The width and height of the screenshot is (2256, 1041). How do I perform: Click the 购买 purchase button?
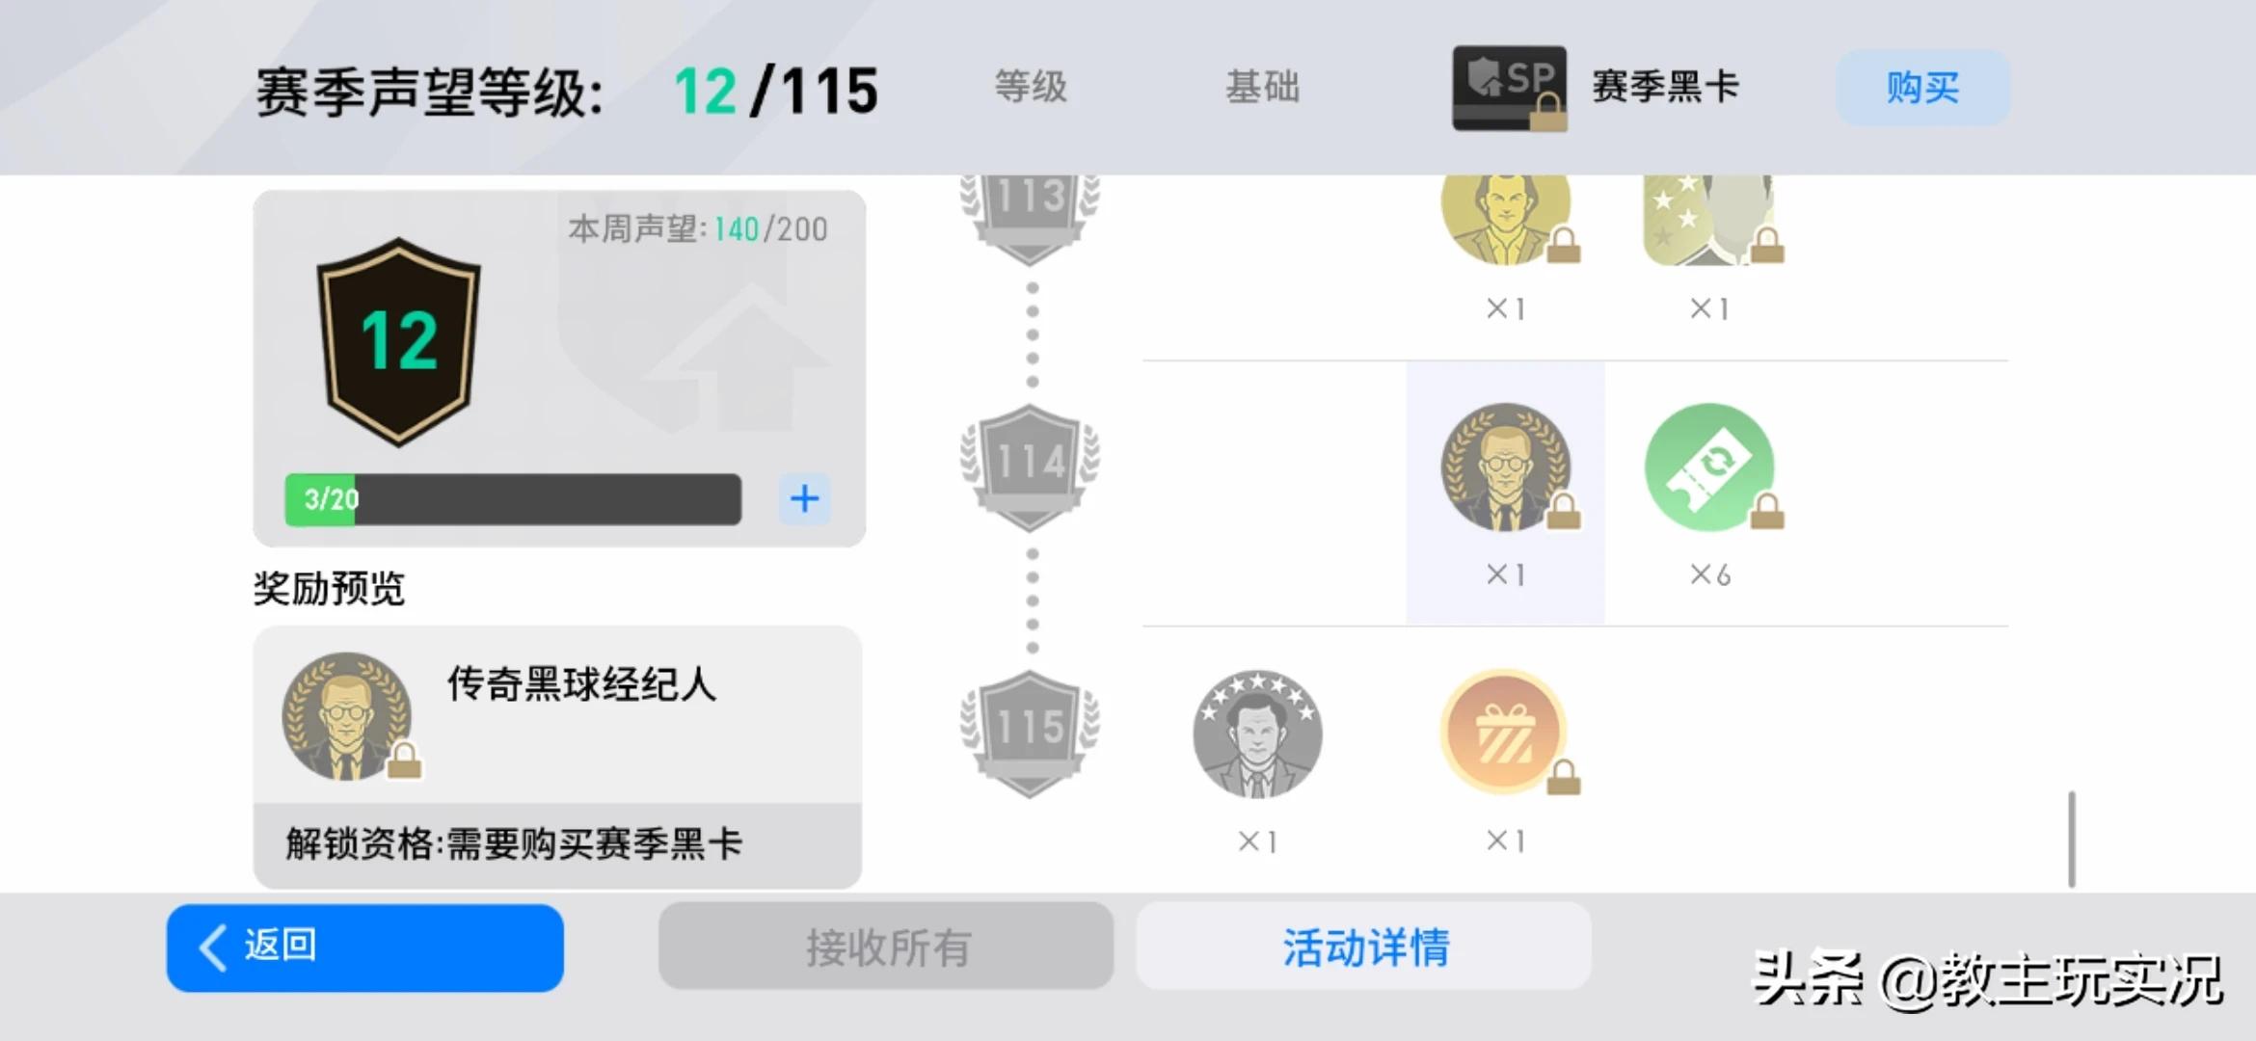[1922, 88]
